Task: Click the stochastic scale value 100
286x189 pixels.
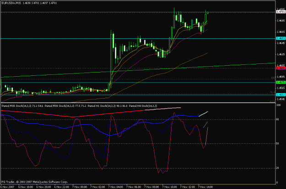Action: pyautogui.click(x=279, y=105)
